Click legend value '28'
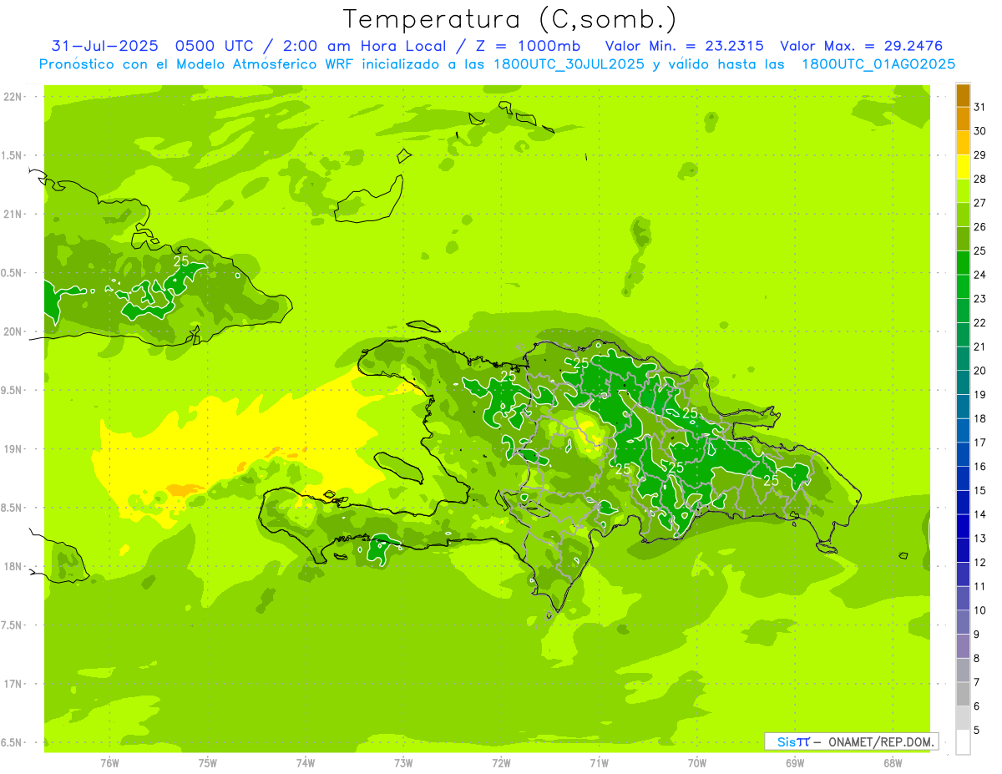1002x774 pixels. [x=980, y=179]
